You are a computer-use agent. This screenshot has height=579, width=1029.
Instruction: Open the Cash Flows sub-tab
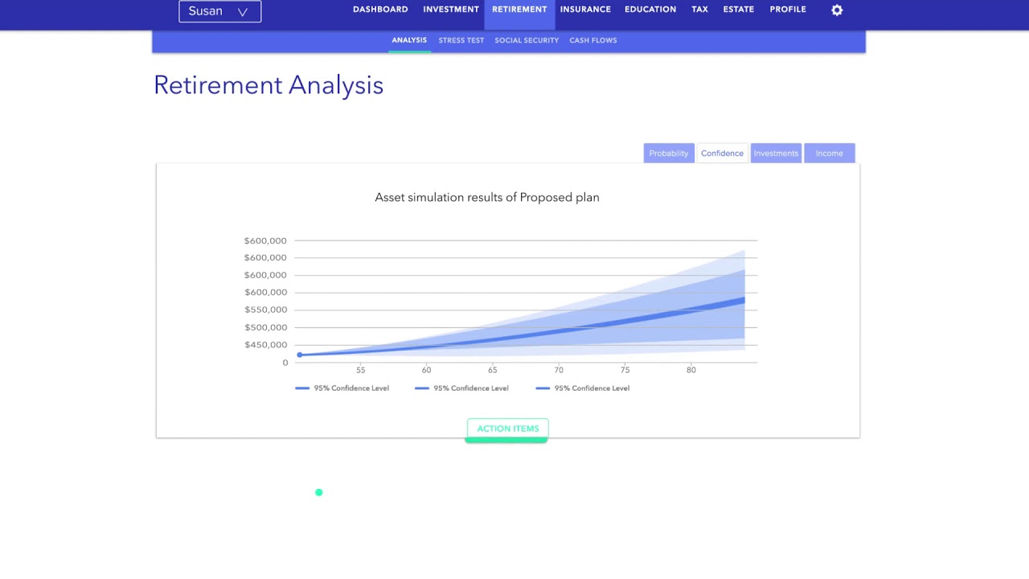click(593, 40)
